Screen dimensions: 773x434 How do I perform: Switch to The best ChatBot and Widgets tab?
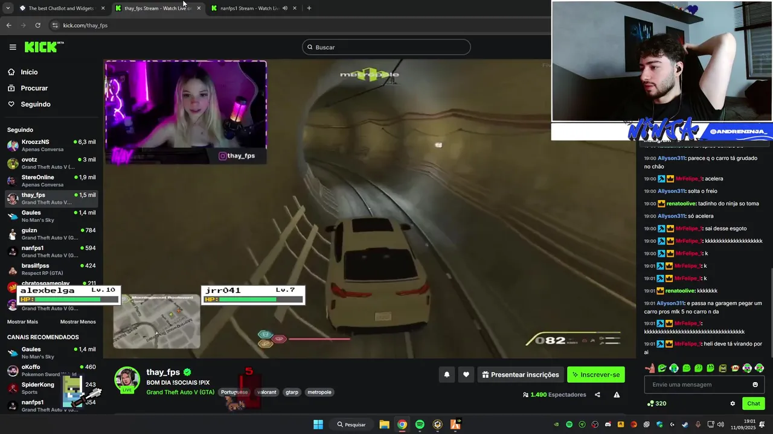click(x=62, y=8)
